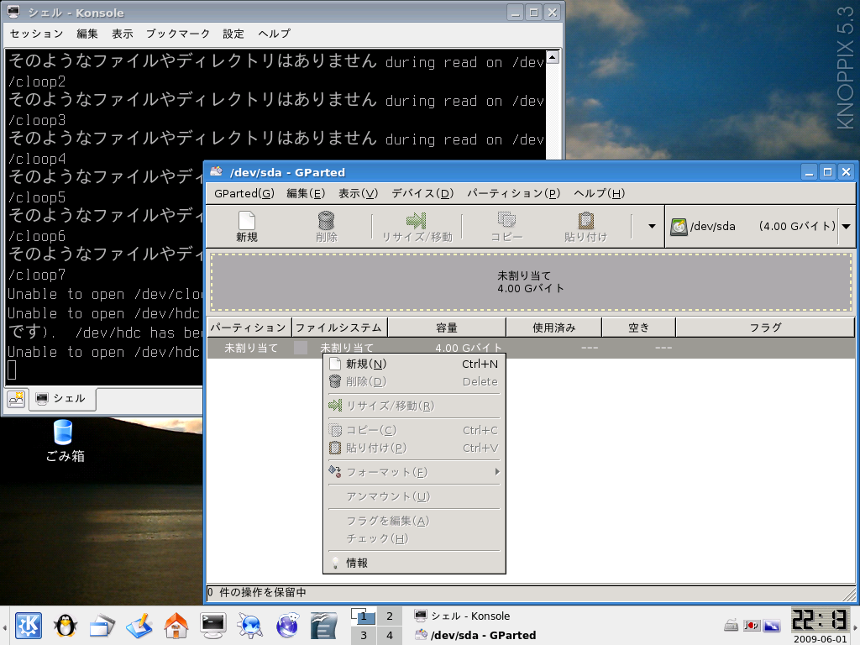Image resolution: width=860 pixels, height=645 pixels.
Task: Click the ごみ箱 trash desktop icon
Action: (x=64, y=440)
